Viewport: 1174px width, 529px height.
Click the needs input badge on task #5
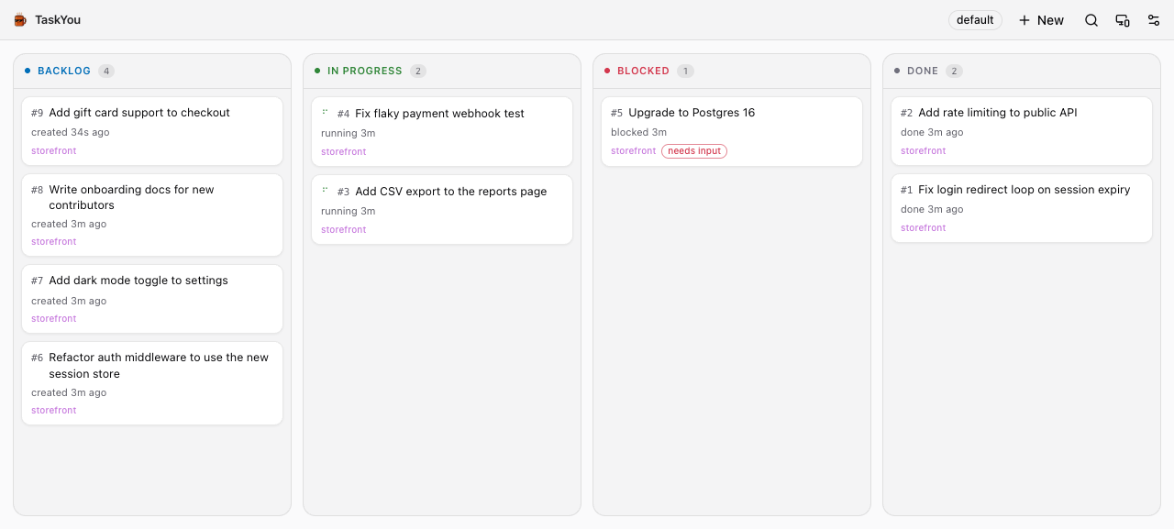click(694, 151)
